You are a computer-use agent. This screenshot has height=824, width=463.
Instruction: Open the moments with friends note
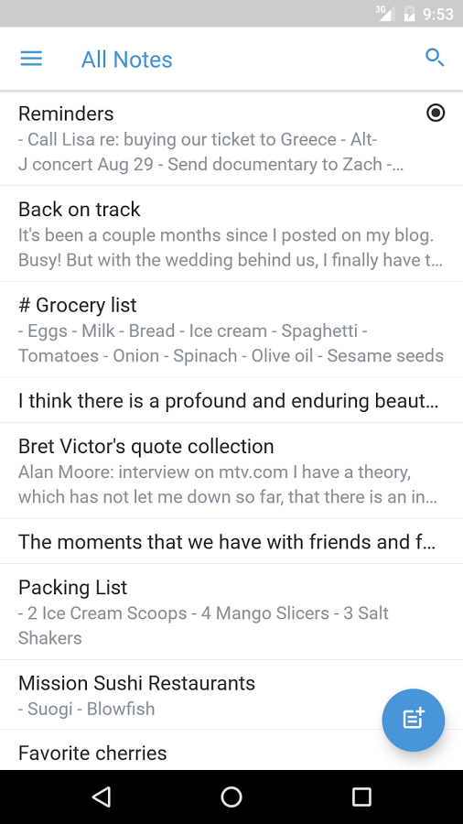[231, 541]
